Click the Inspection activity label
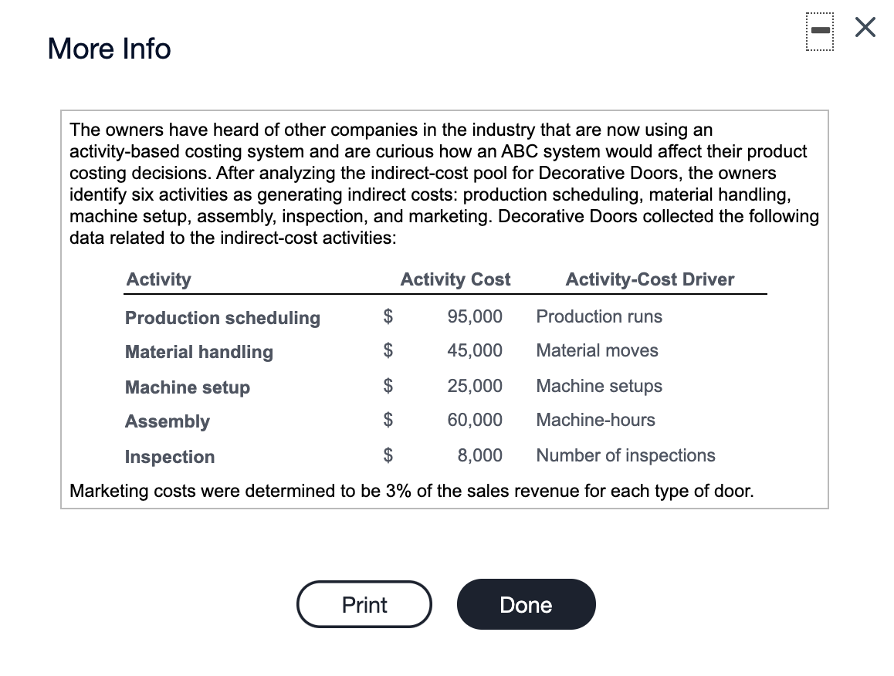Screen dimensions: 894x676 coord(169,457)
